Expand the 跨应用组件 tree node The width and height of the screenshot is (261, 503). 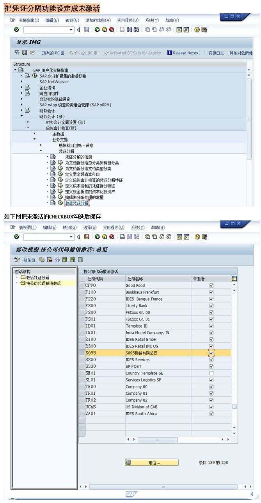[x=22, y=93]
